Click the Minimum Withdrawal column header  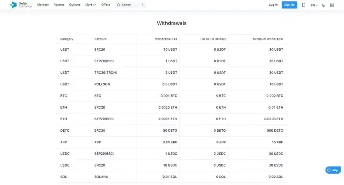pos(268,39)
